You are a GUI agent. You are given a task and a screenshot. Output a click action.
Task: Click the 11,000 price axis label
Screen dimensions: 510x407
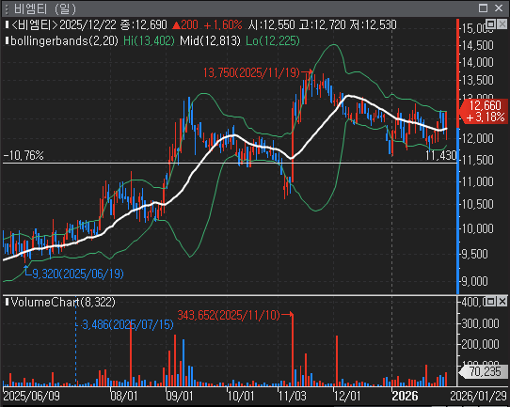[477, 181]
